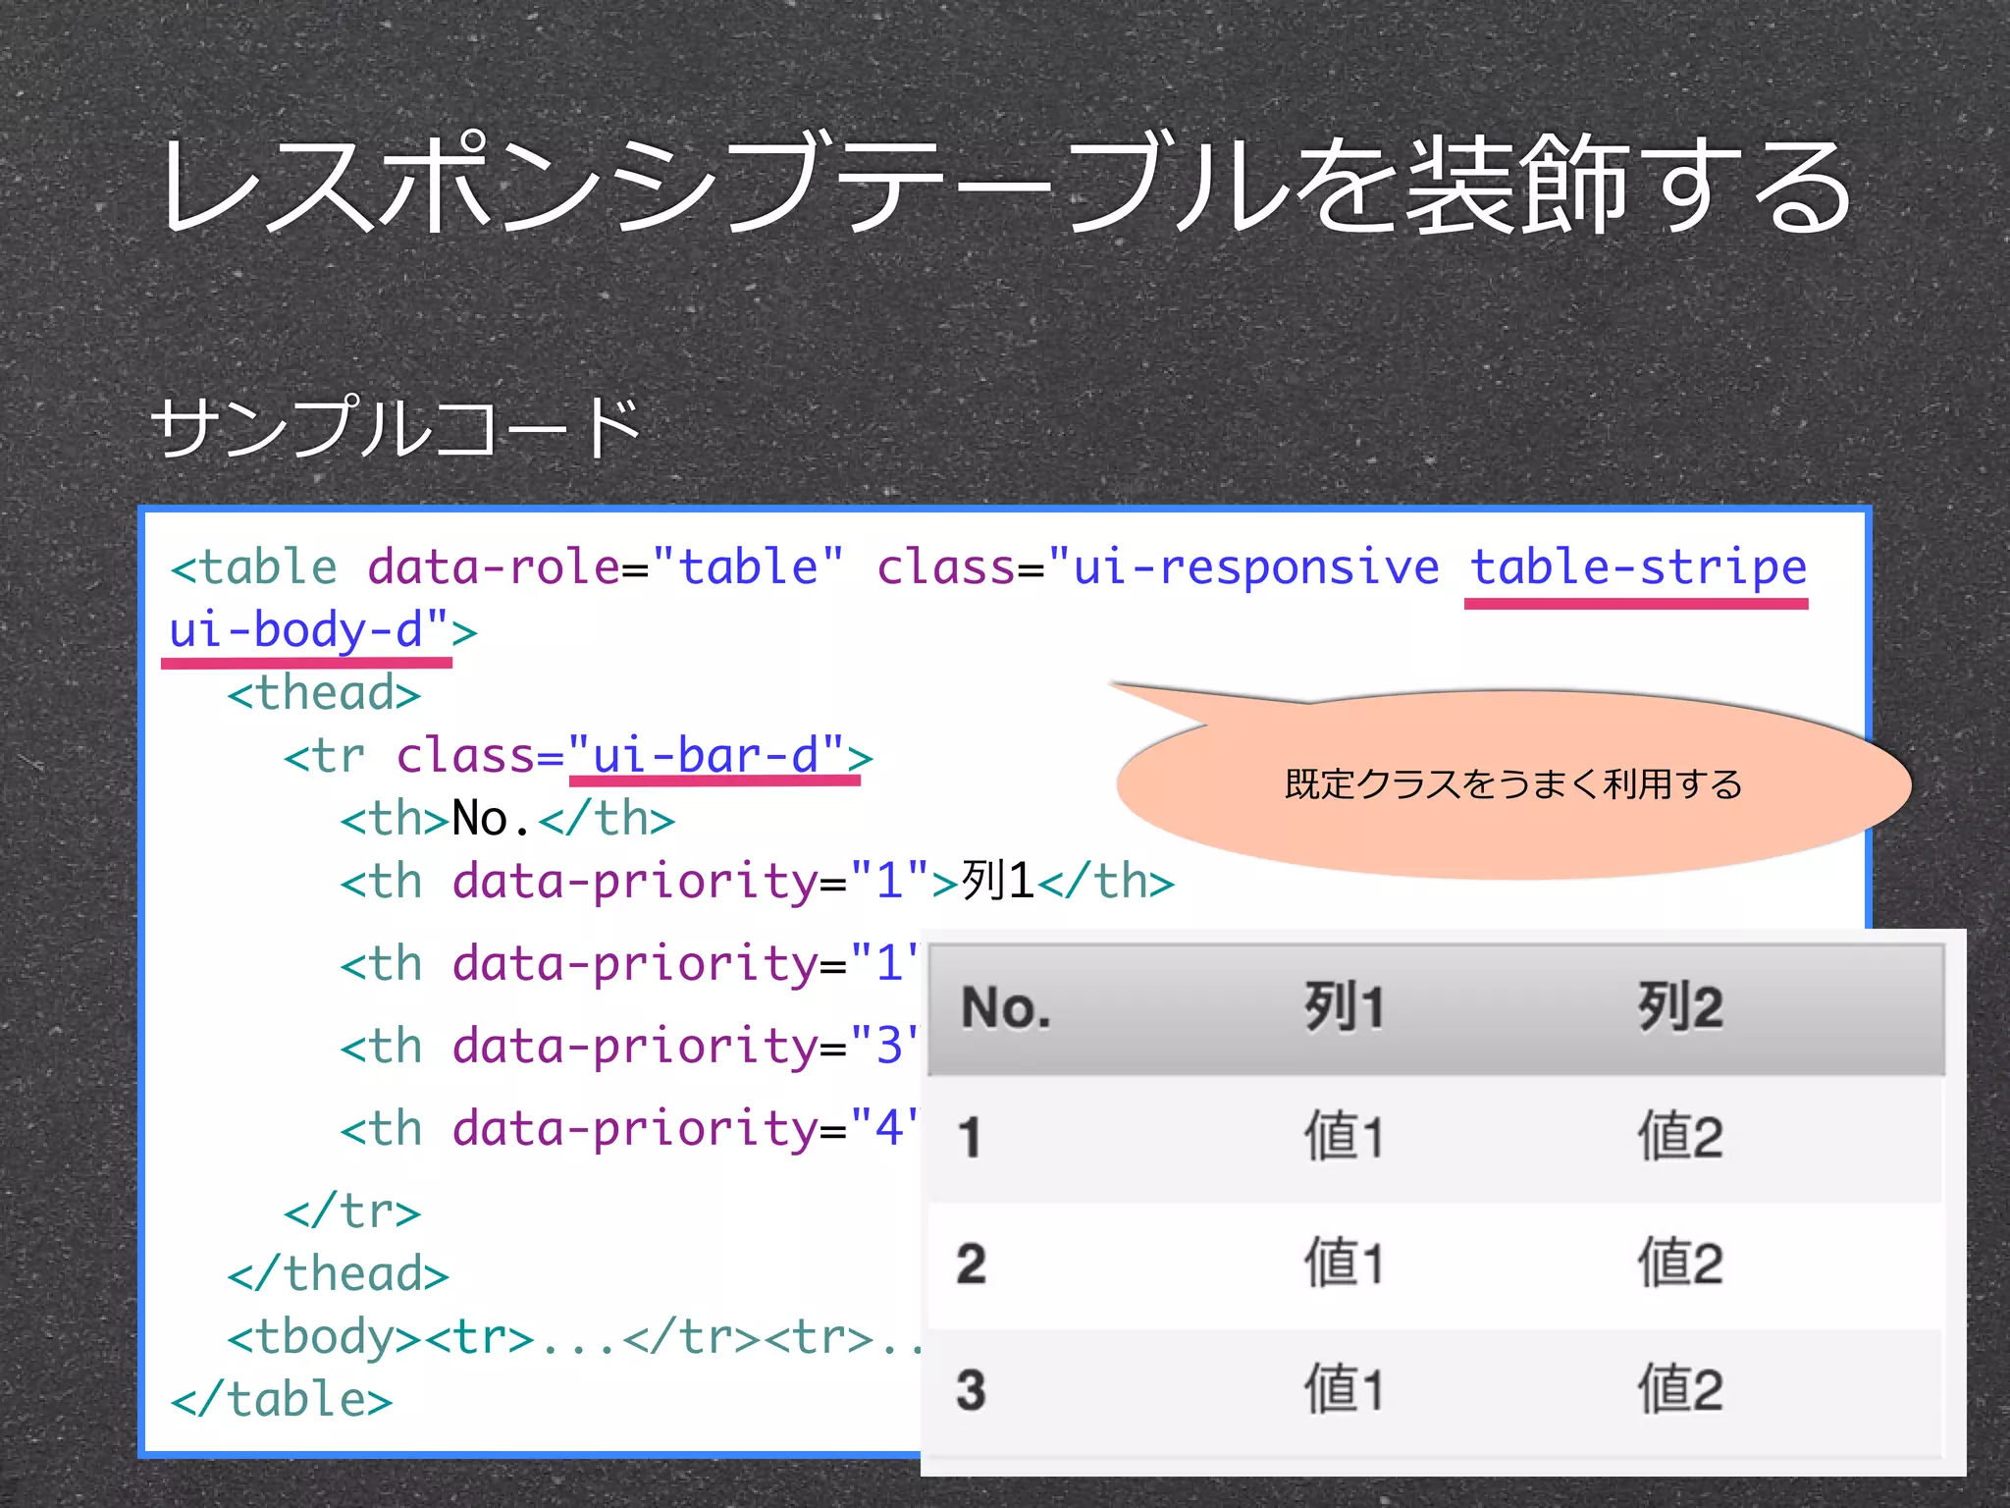Viewport: 2010px width, 1508px height.
Task: Click the data-role="table" attribute
Action: pyautogui.click(x=606, y=567)
